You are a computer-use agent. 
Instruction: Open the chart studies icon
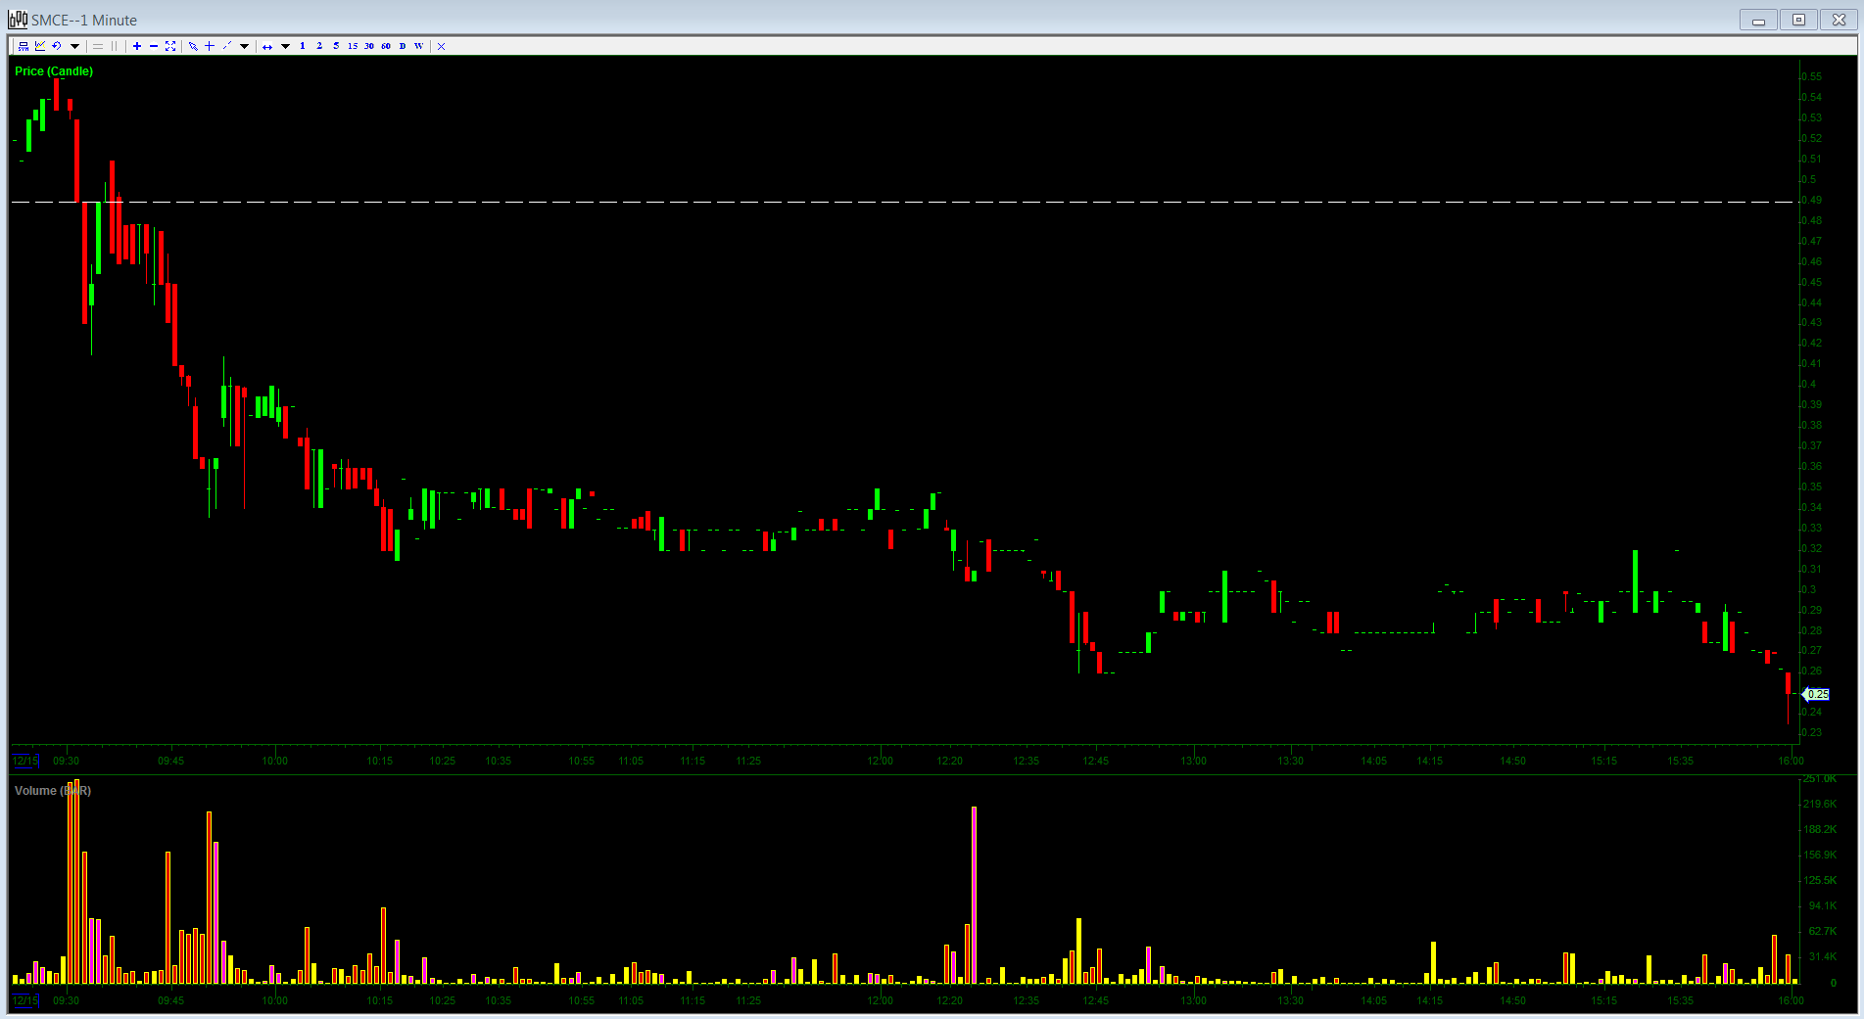[40, 46]
